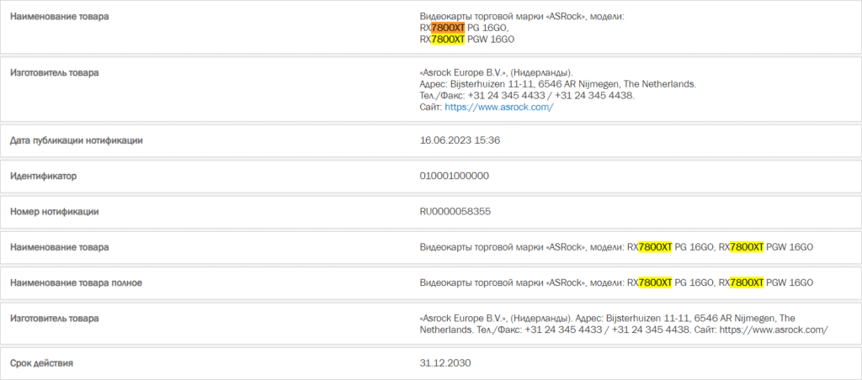Click 'Изготовитель товара' label beside the blue link's cell
The width and height of the screenshot is (862, 380).
55,73
